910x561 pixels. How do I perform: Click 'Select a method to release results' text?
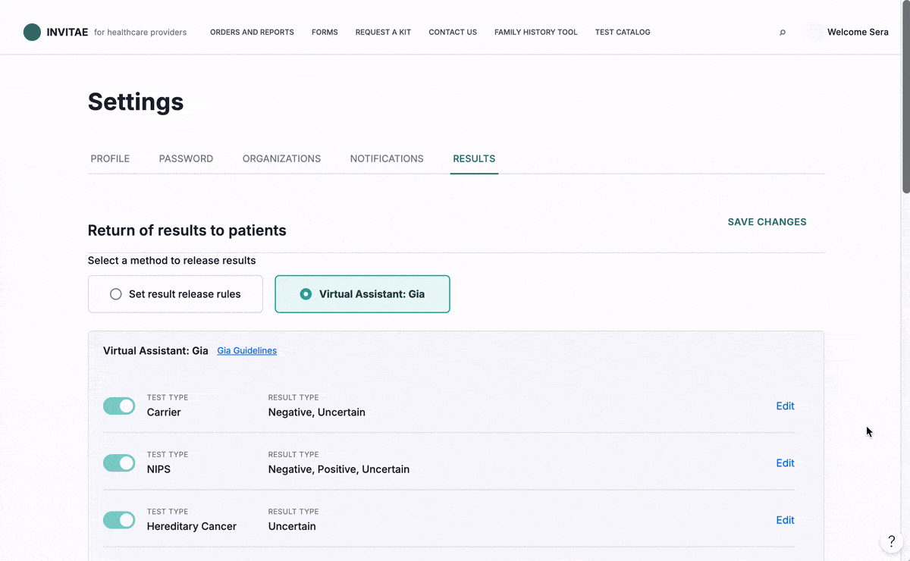click(x=172, y=260)
